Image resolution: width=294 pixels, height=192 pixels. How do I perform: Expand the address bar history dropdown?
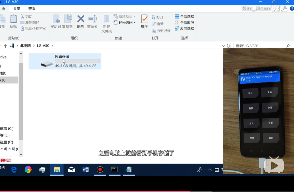(223, 46)
